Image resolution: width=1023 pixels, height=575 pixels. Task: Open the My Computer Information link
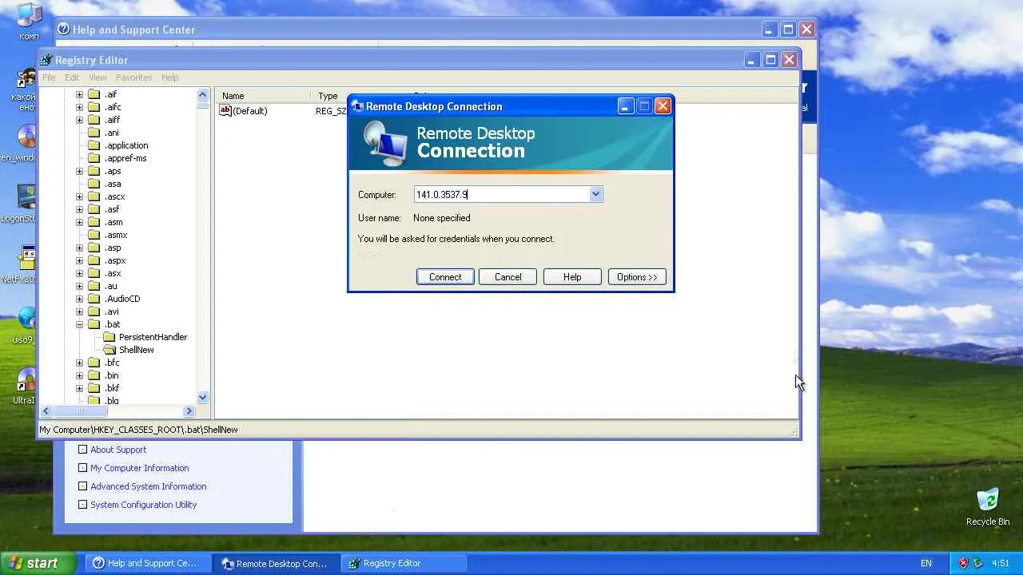click(140, 468)
